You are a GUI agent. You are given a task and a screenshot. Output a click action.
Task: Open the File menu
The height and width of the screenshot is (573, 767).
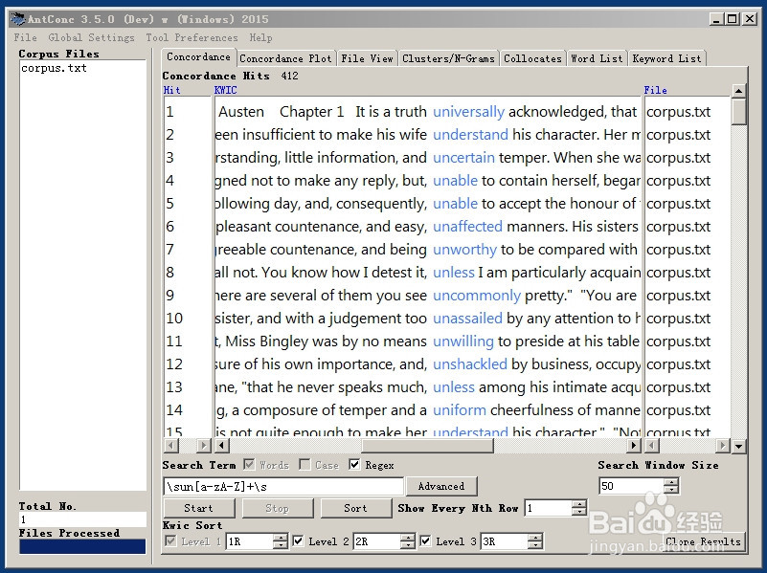(x=25, y=37)
